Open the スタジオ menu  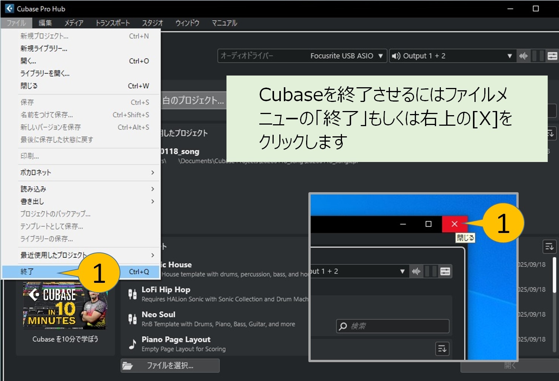point(152,23)
